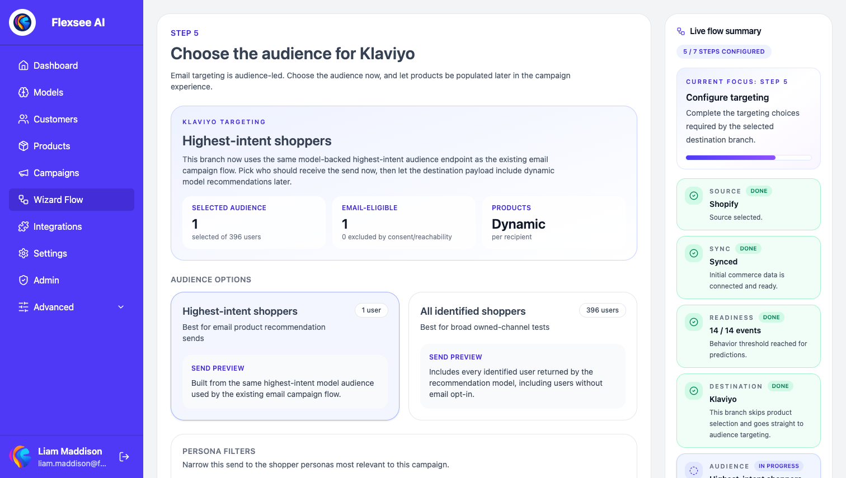Click the Integrations puzzle icon
This screenshot has height=478, width=846.
point(23,226)
